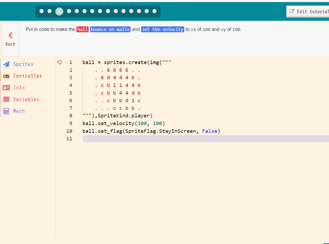The image size is (329, 244).
Task: Click the orange Back chevron icon
Action: pyautogui.click(x=10, y=35)
